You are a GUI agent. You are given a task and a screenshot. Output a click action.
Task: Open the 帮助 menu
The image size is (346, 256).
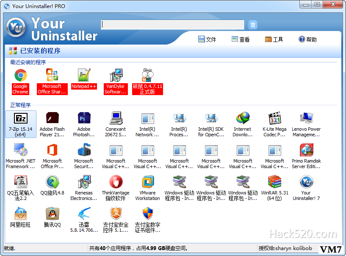(x=307, y=39)
